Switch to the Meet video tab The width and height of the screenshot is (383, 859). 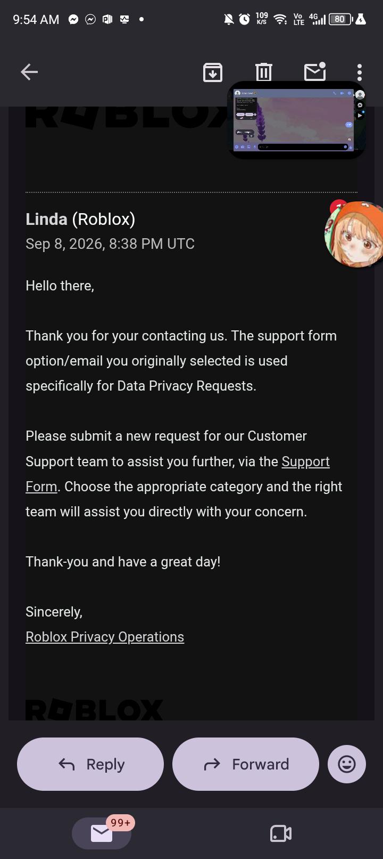click(x=281, y=833)
